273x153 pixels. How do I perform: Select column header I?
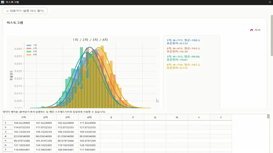click(199, 117)
